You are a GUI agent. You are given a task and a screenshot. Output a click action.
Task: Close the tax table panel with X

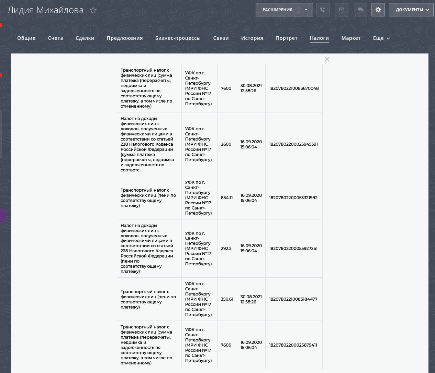(x=327, y=59)
